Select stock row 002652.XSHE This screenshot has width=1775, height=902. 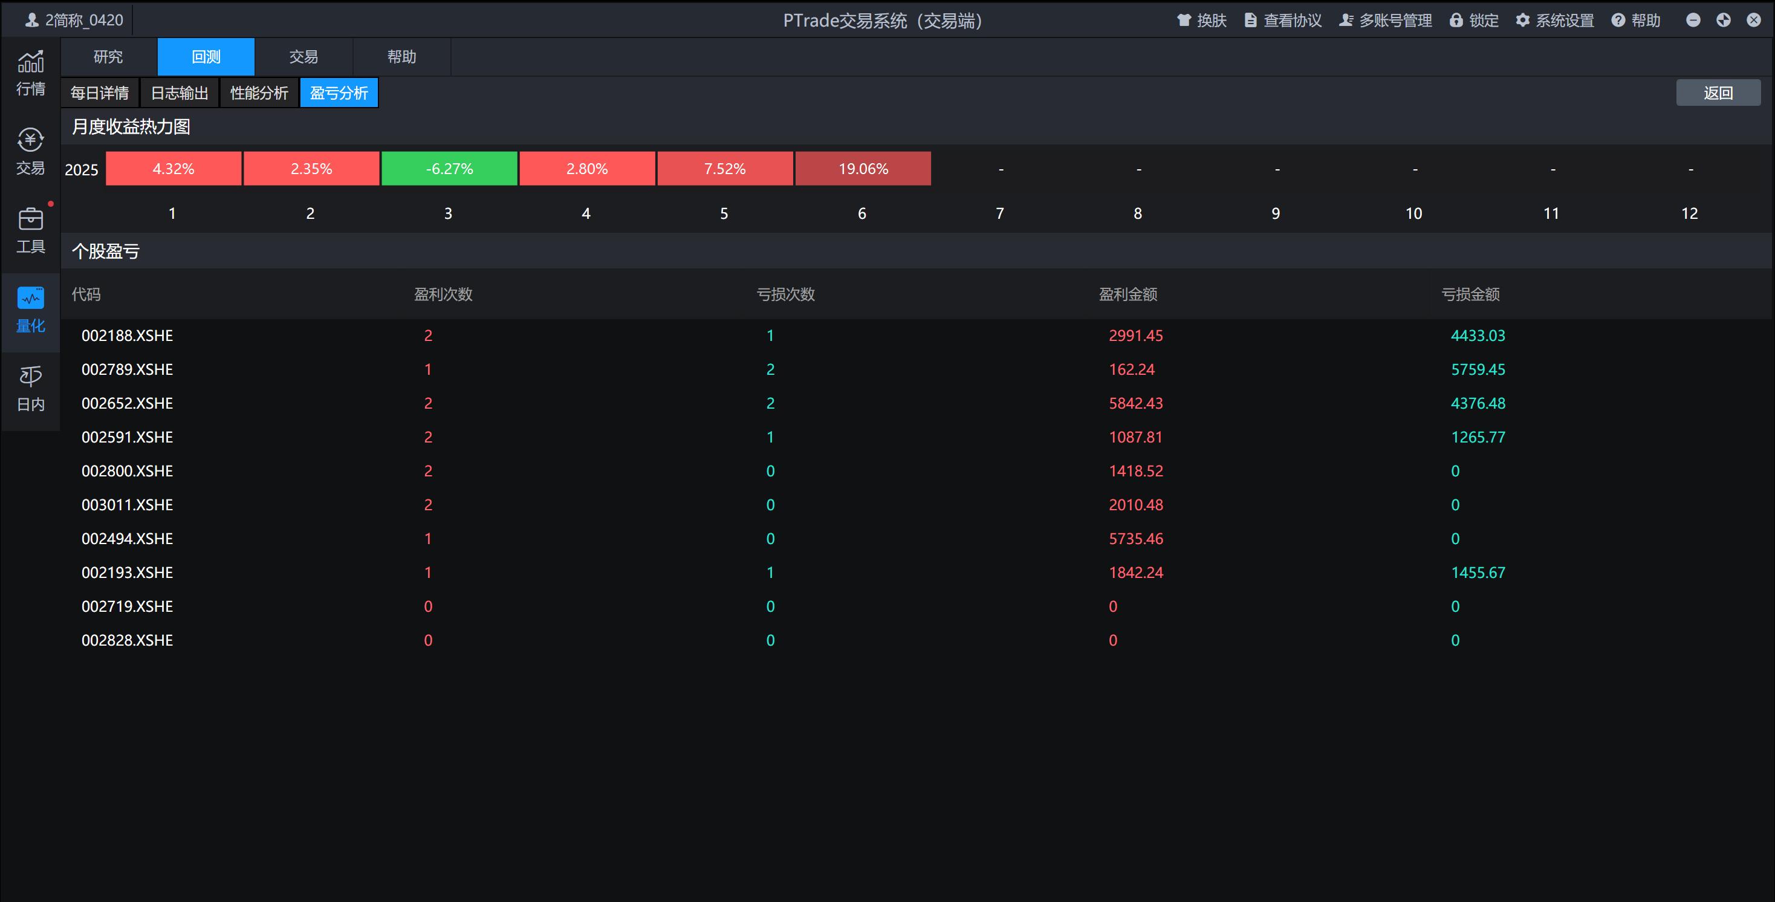917,403
